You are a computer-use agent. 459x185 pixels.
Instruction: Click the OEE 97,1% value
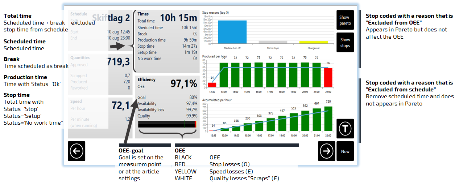184,84
